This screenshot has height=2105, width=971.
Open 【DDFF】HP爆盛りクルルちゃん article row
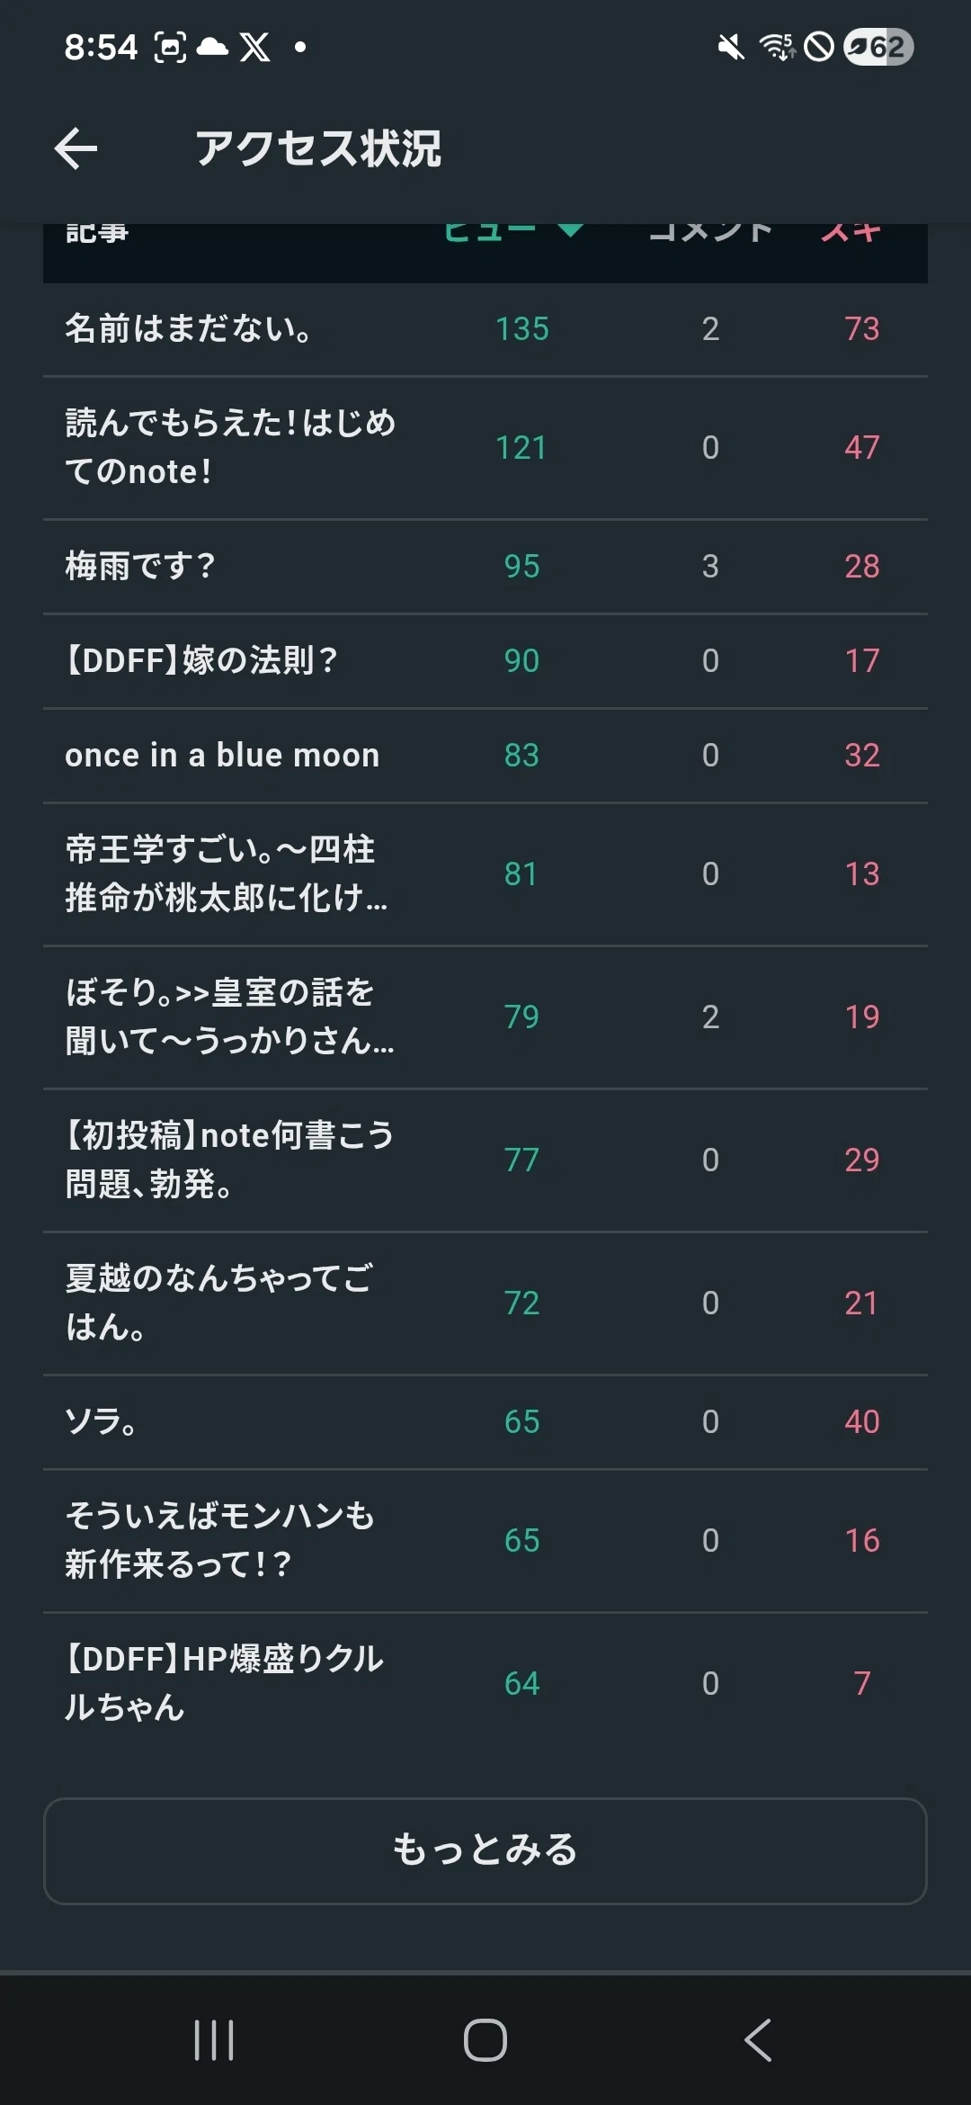485,1683
